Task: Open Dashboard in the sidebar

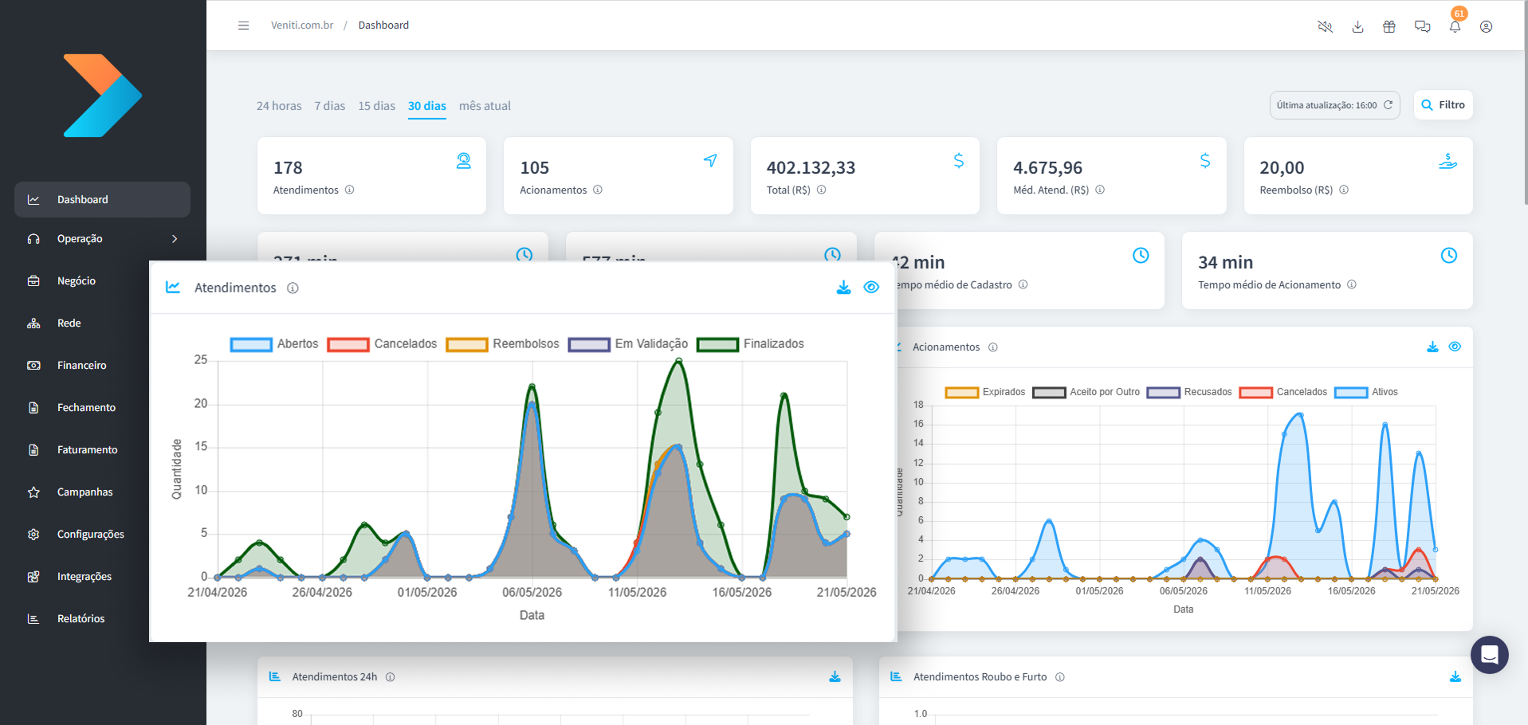Action: 102,199
